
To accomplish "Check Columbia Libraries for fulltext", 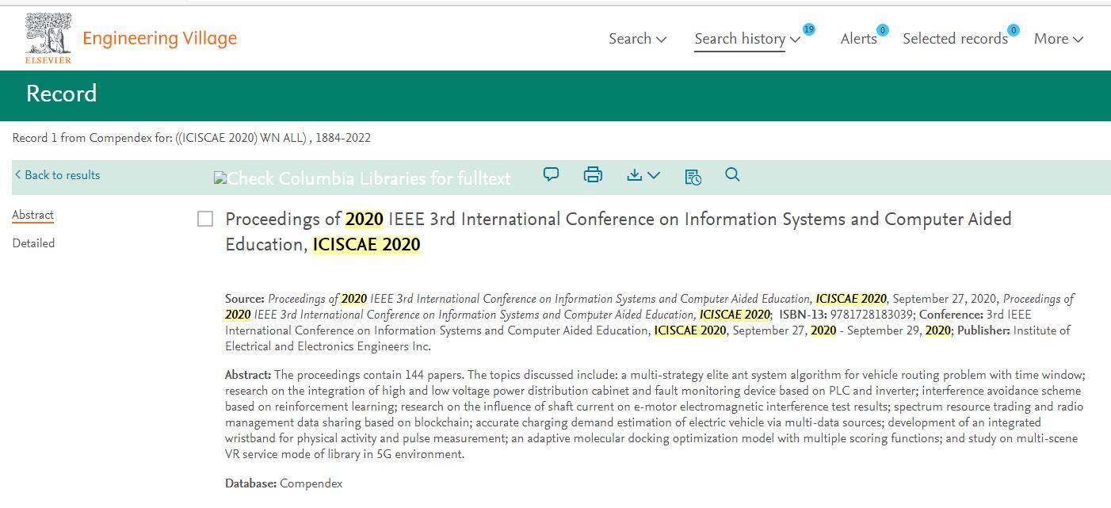I will coord(361,178).
